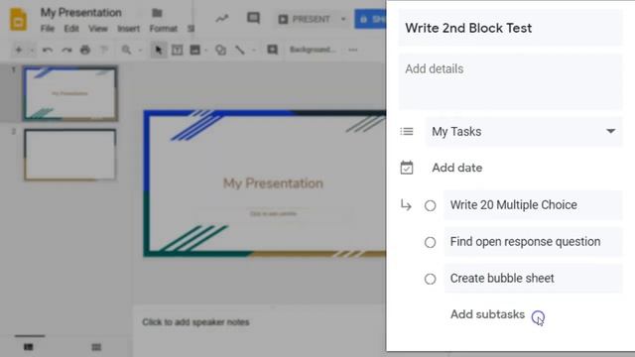Redo the last action

click(66, 51)
